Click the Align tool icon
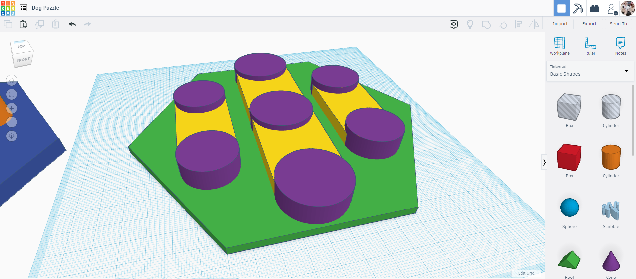This screenshot has height=279, width=636. (519, 24)
